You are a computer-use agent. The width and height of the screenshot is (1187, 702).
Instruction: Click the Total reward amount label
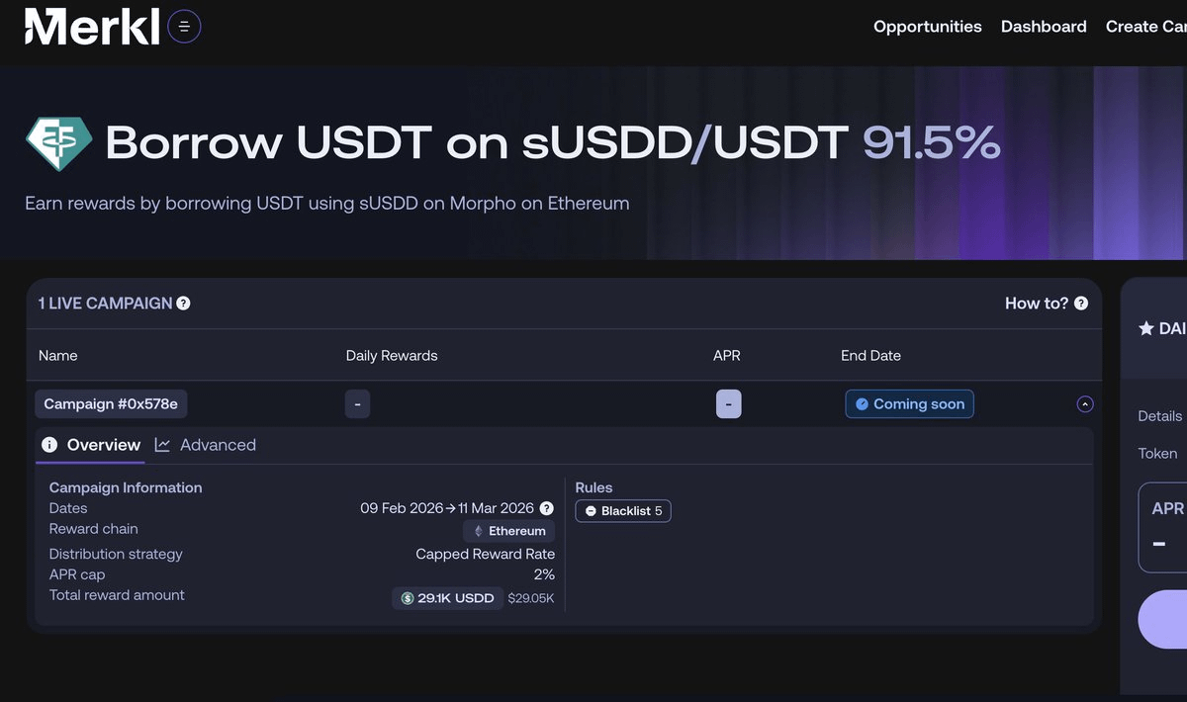(117, 595)
